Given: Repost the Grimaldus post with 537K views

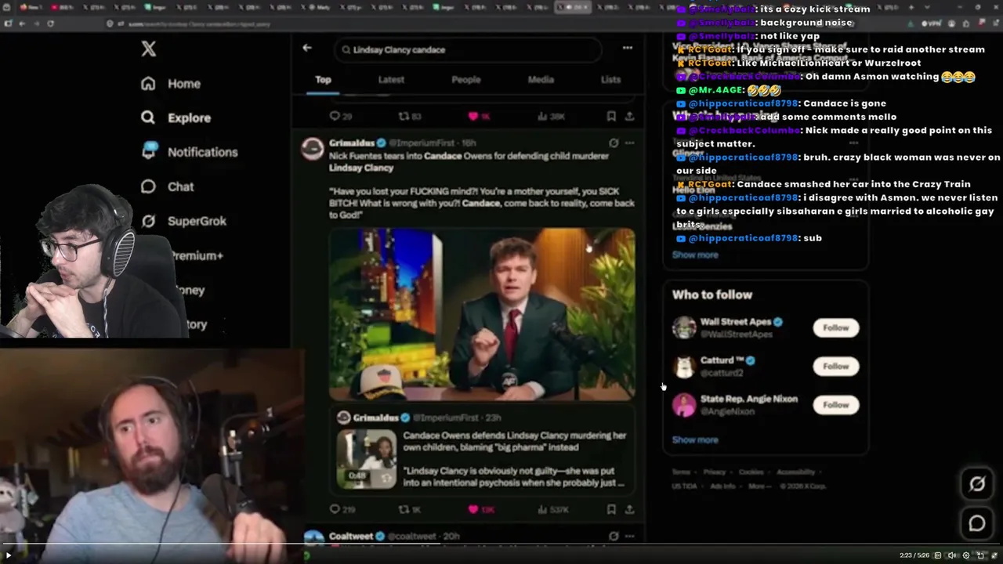Looking at the screenshot, I should coord(410,509).
